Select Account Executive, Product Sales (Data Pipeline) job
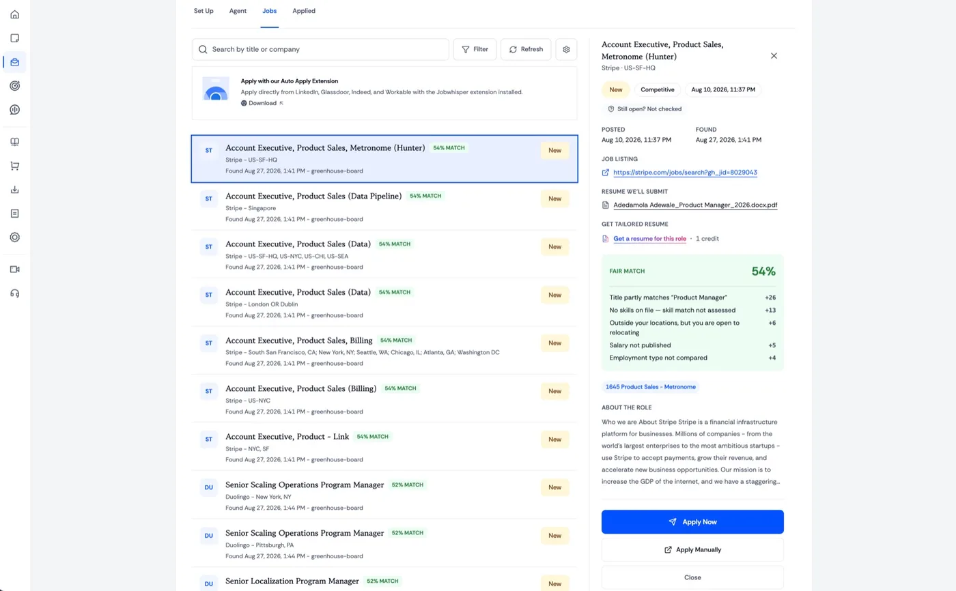Viewport: 956px width, 591px height. pos(384,207)
